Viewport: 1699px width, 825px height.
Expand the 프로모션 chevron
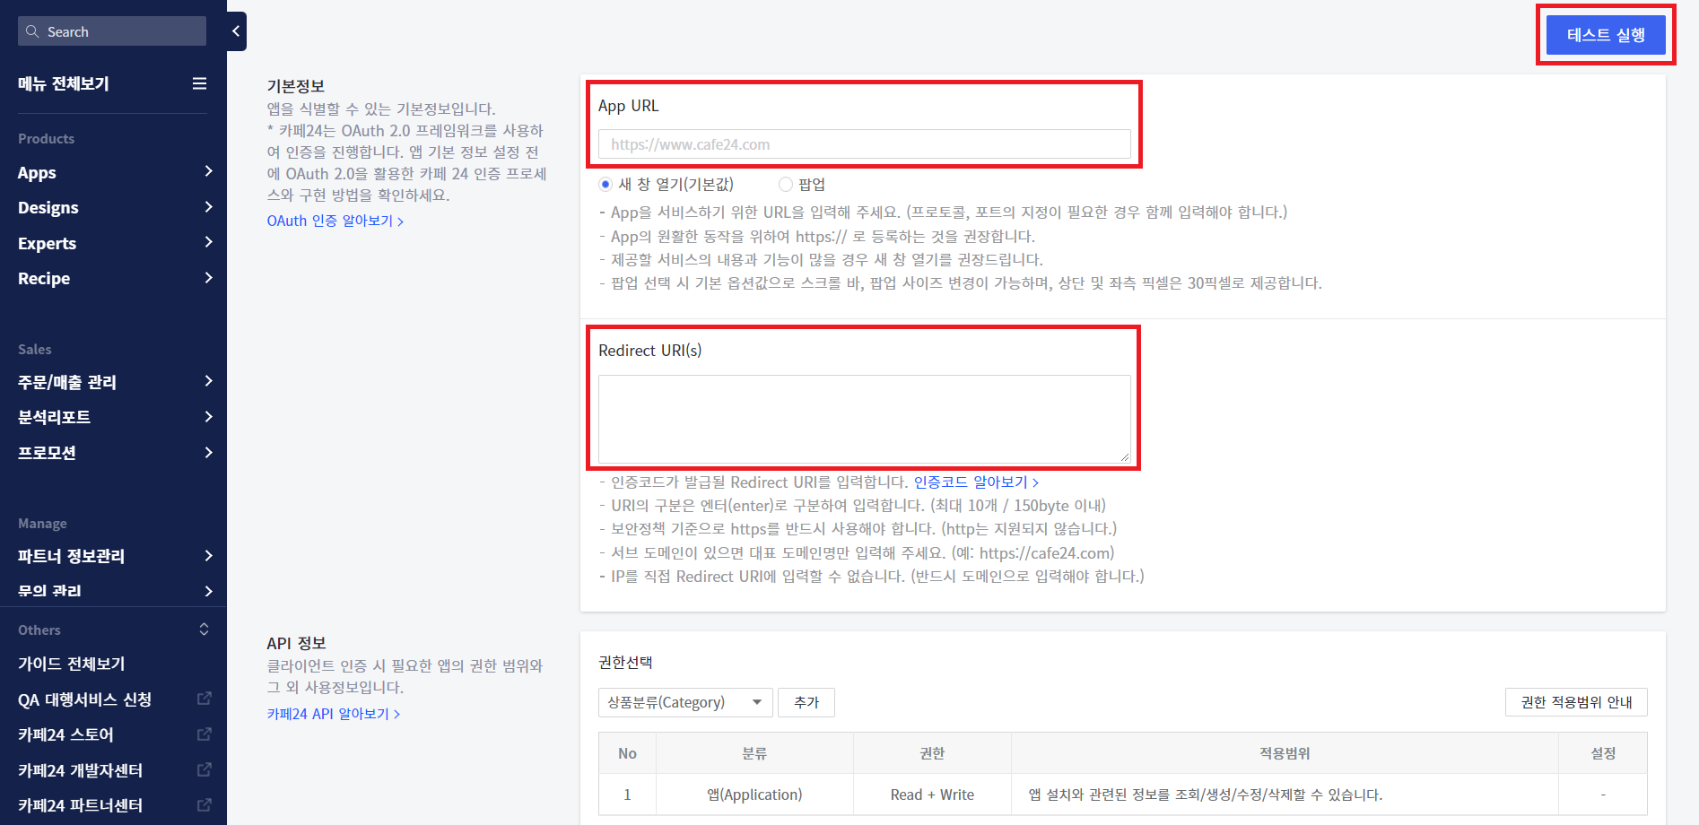click(208, 453)
